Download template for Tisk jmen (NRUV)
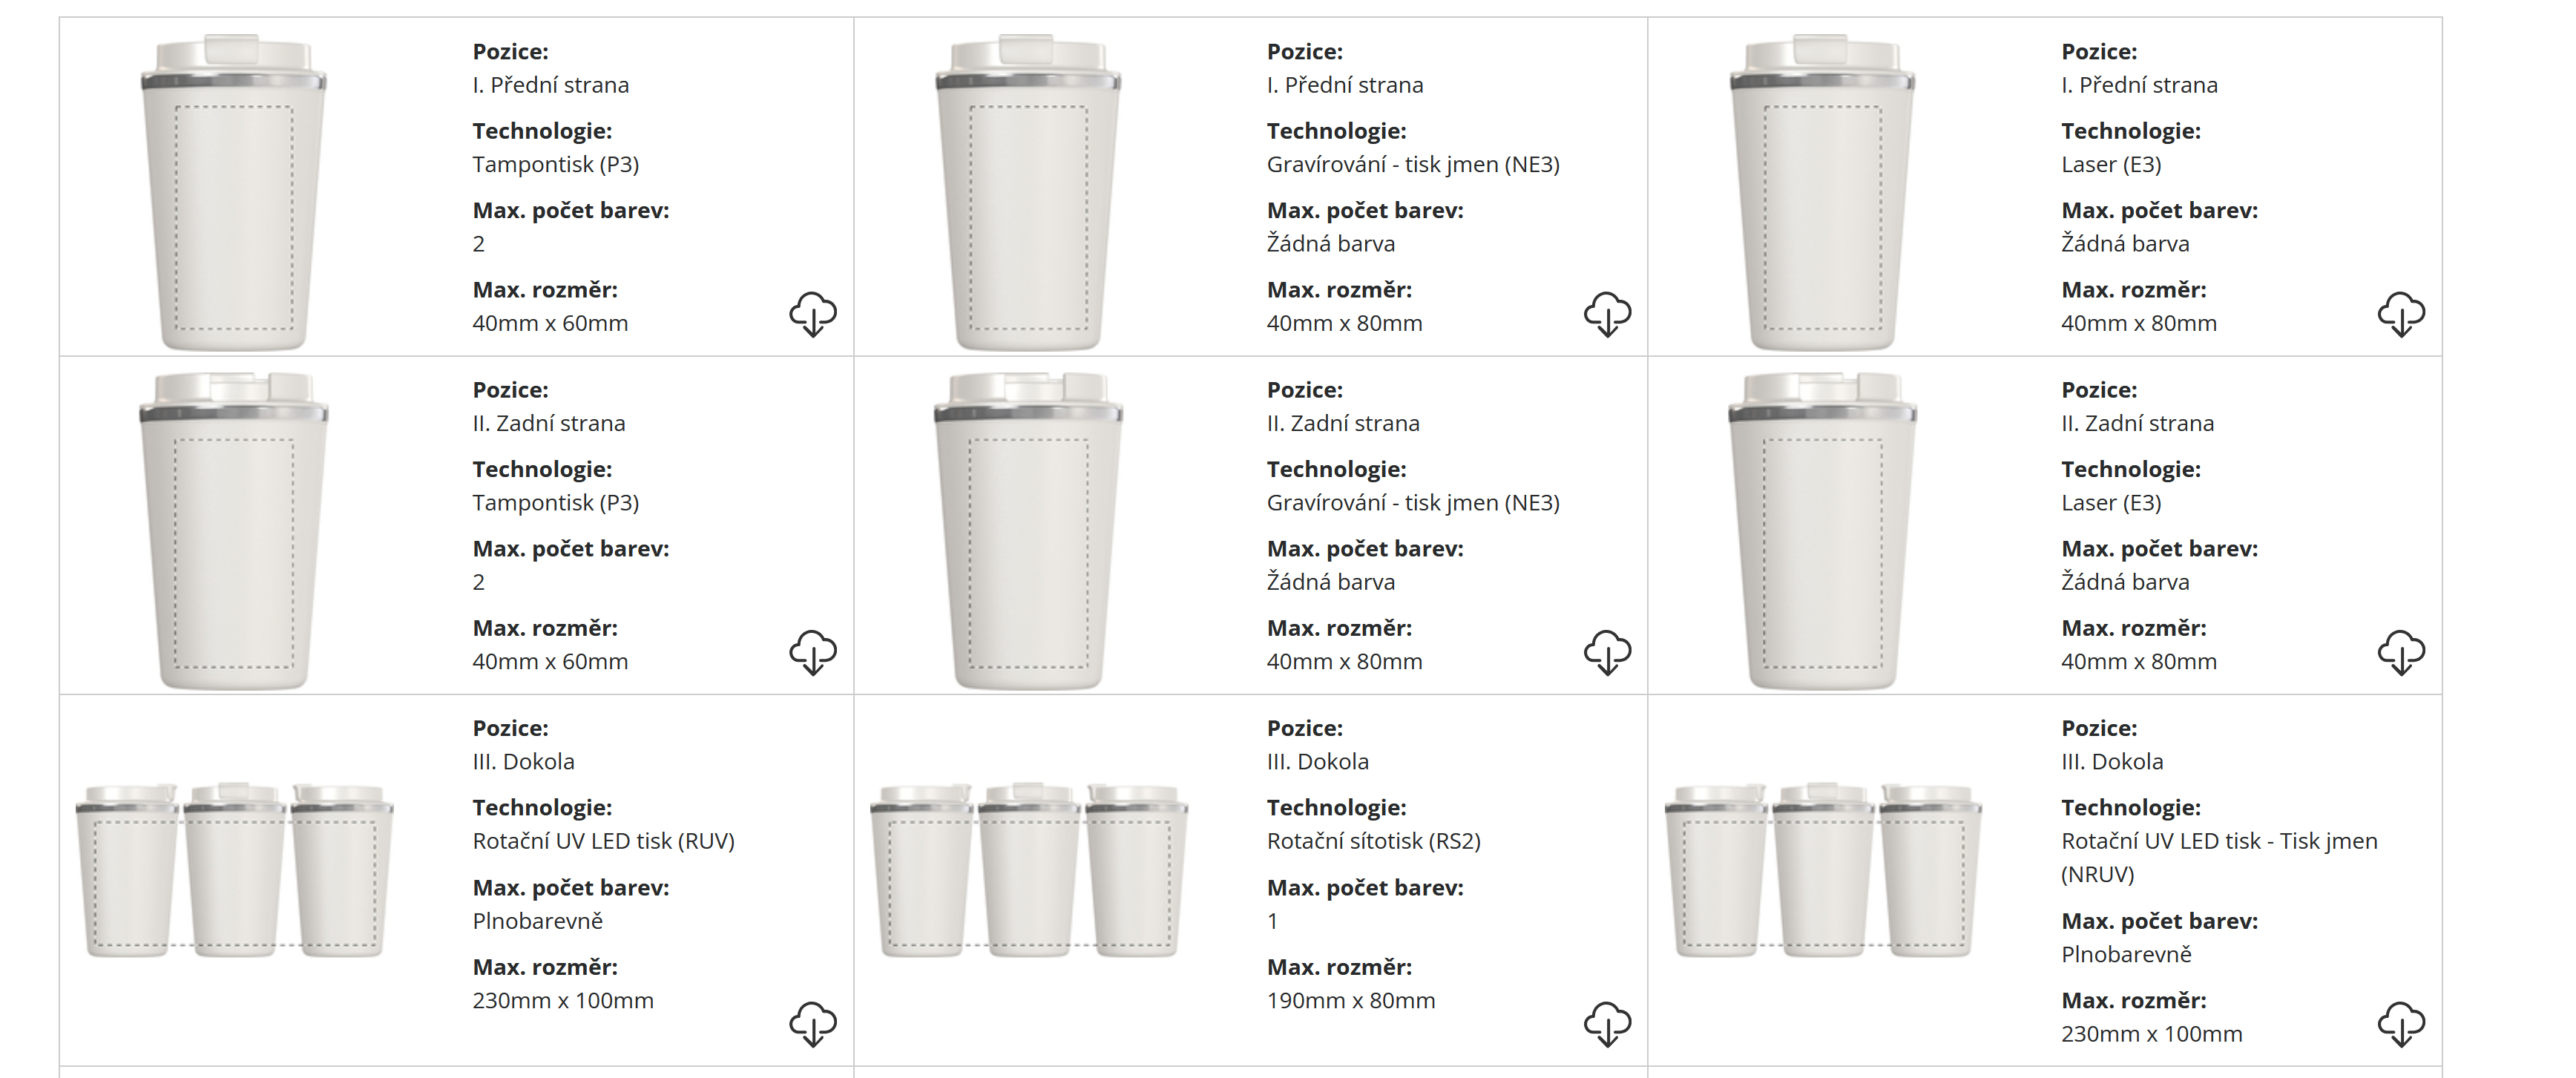 coord(2400,1023)
